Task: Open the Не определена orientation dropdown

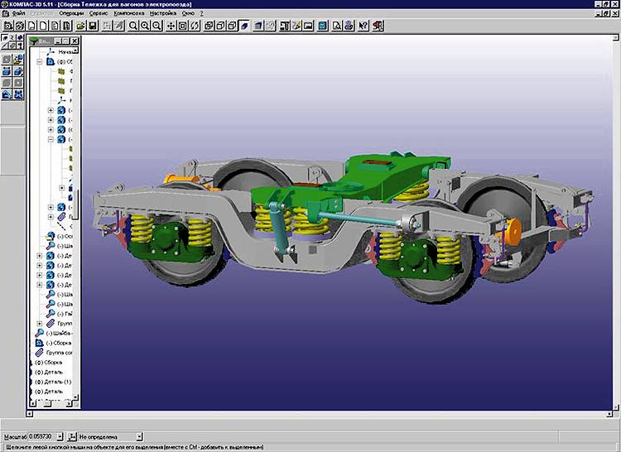Action: point(139,436)
